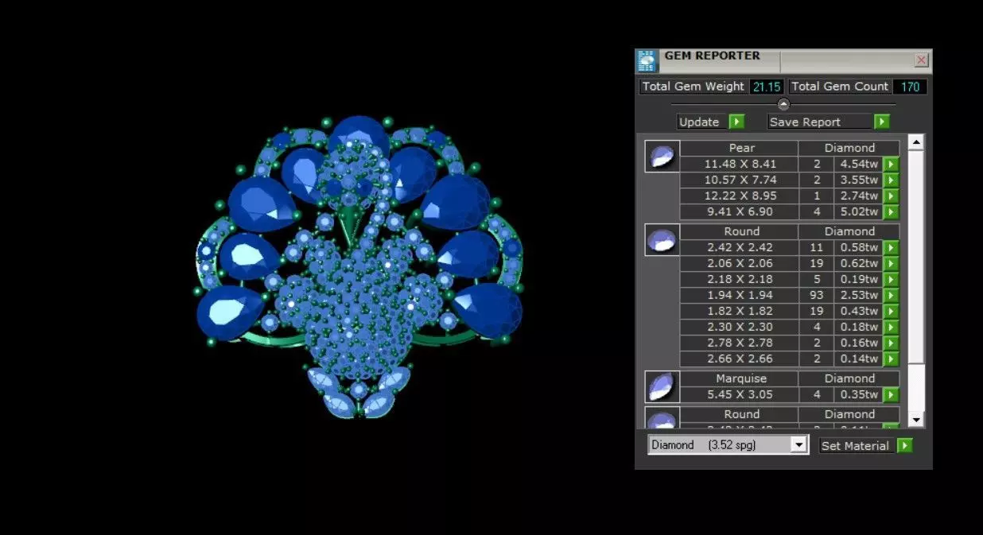Screen dimensions: 983x535
Task: Click the gem list scrollbar up arrow
Action: (x=916, y=142)
